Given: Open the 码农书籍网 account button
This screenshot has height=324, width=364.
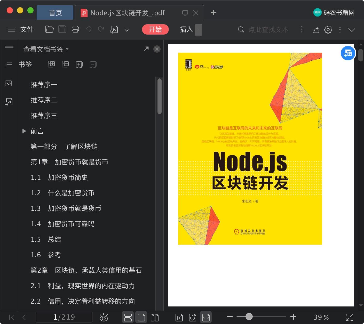Looking at the screenshot, I should 334,12.
